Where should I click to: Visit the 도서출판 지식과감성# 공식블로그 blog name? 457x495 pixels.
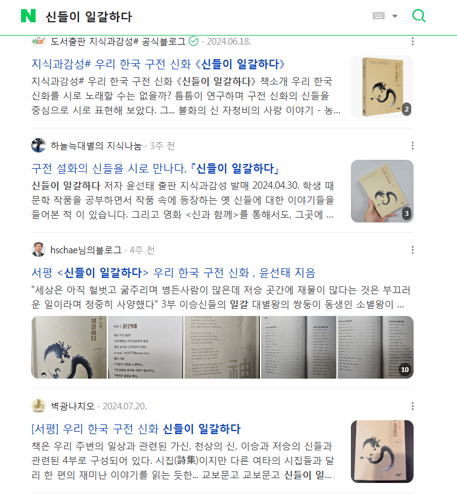[118, 42]
